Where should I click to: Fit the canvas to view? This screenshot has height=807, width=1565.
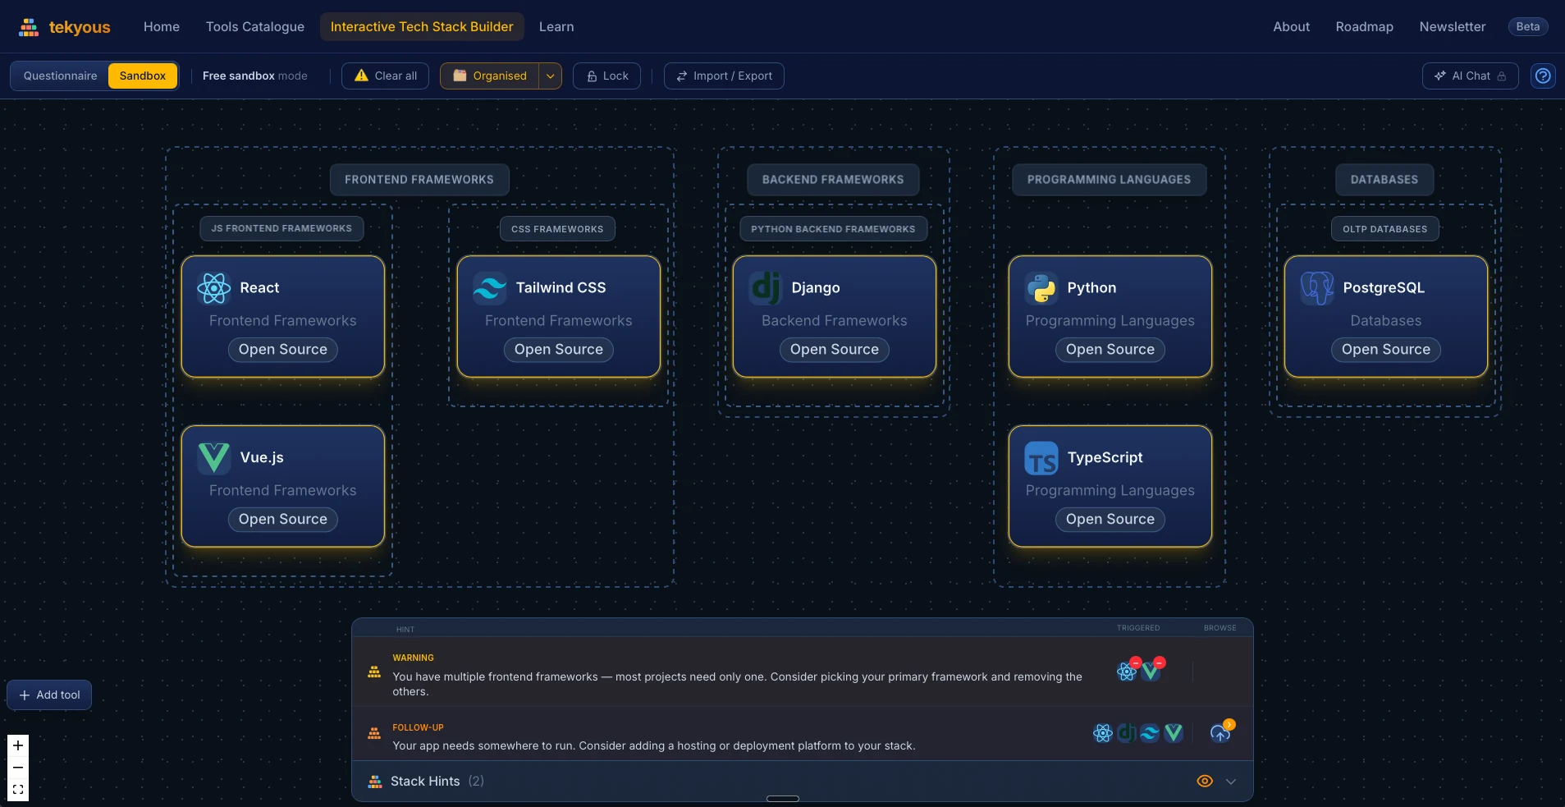point(18,790)
